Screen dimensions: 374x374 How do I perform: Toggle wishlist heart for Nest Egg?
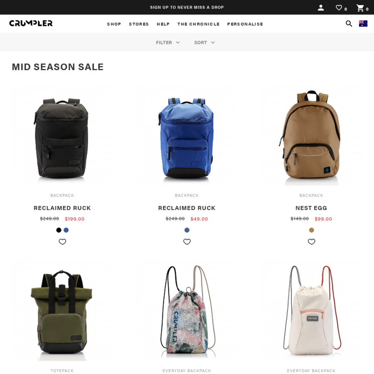click(x=312, y=241)
